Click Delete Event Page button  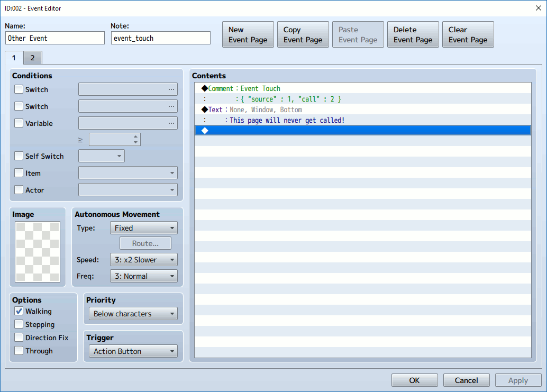(413, 34)
